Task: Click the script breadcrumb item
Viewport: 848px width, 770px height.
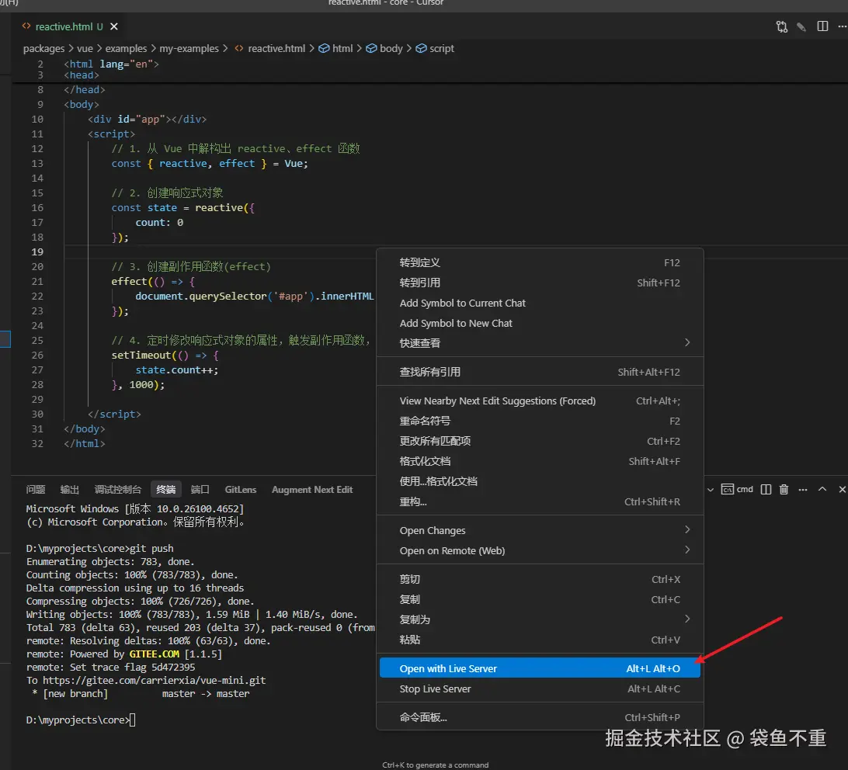Action: tap(441, 48)
